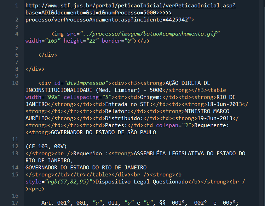Image resolution: width=265 pixels, height=206 pixels.
Task: Click 'GOVERNADOR DO ESTADO DO RIO DE JANEIRO' line
Action: 86,168
